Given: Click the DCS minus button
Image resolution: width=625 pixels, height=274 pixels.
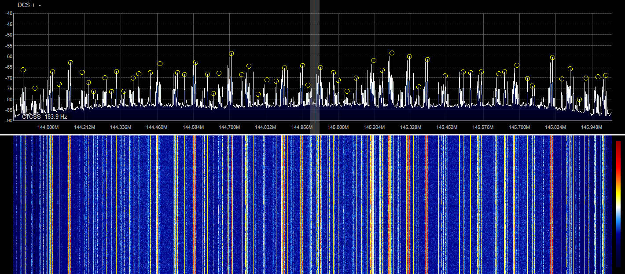Looking at the screenshot, I should 40,5.
